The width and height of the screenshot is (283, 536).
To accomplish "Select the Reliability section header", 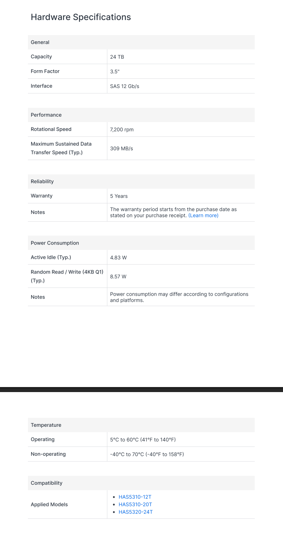I will tap(141, 182).
